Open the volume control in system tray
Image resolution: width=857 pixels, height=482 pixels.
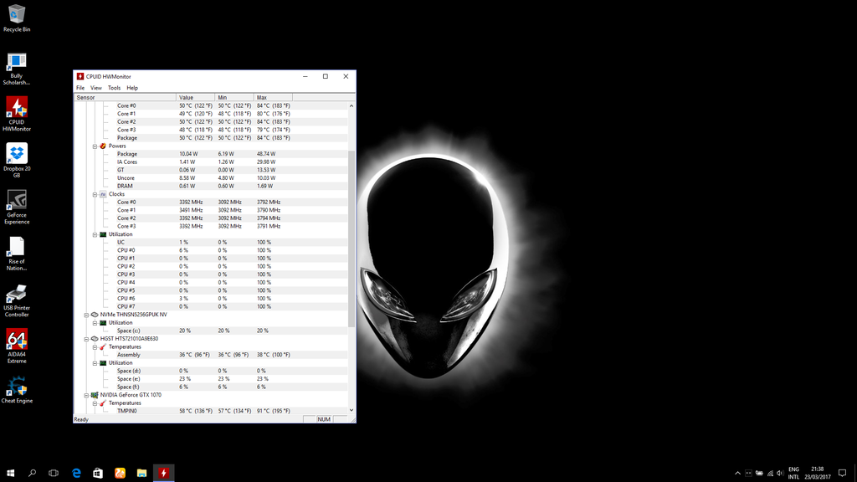(x=780, y=474)
